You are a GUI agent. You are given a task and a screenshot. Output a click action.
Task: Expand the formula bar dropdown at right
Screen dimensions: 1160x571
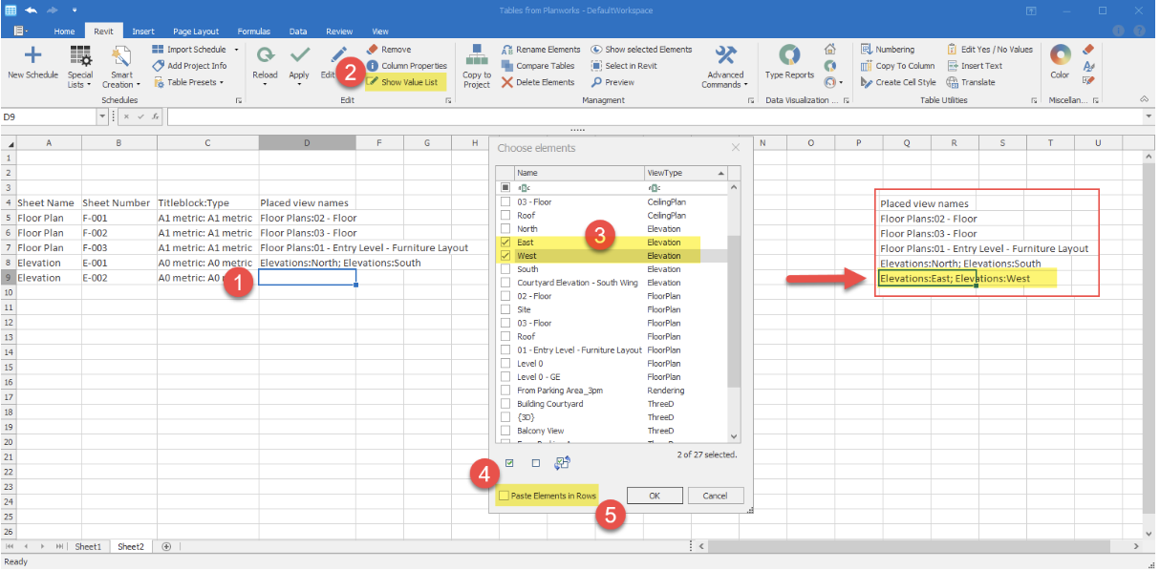coord(1149,116)
